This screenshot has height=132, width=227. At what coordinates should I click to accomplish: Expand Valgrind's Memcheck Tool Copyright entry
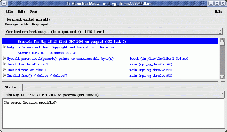tap(5, 47)
